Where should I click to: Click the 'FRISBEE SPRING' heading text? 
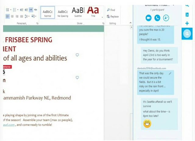point(29,40)
